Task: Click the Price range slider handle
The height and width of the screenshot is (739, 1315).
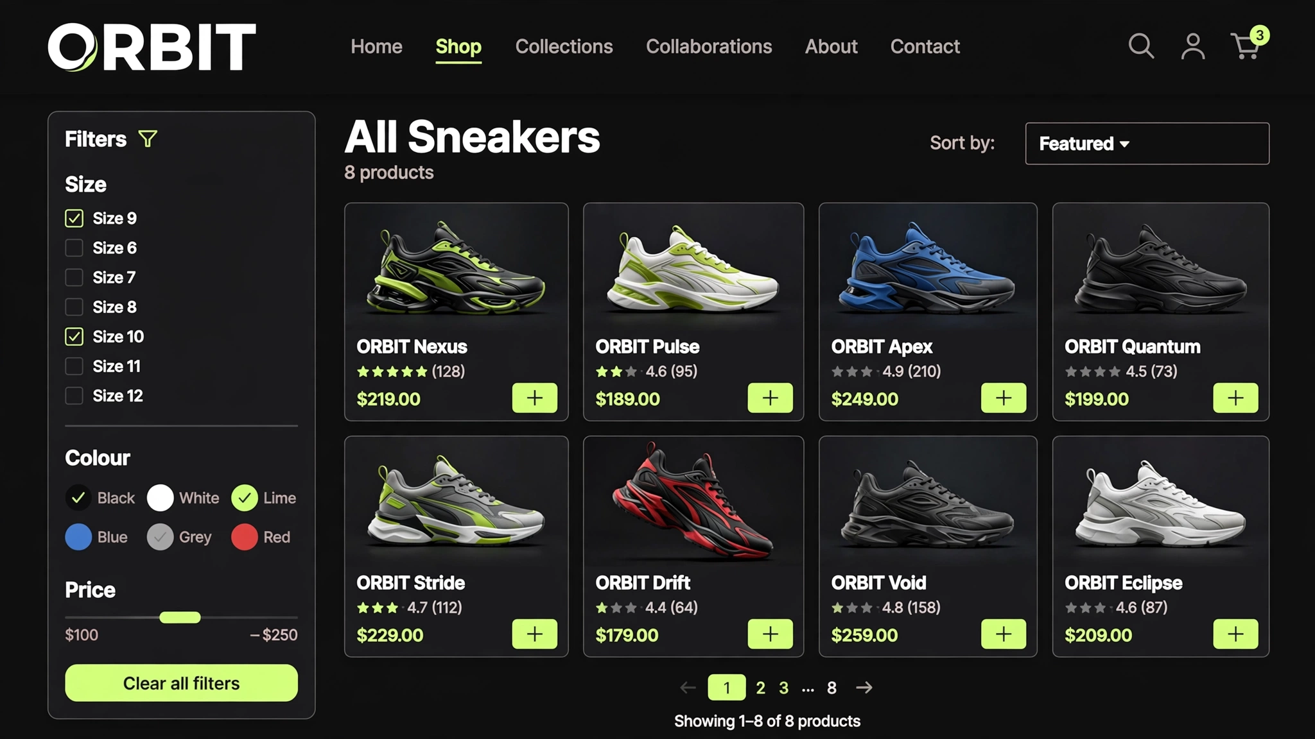Action: pyautogui.click(x=180, y=617)
